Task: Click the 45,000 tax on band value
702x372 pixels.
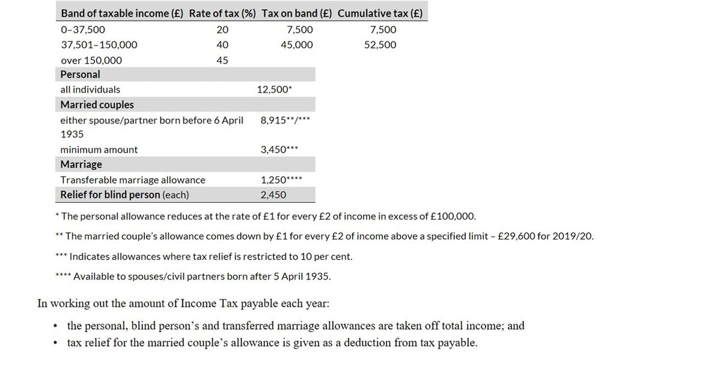Action: (297, 45)
